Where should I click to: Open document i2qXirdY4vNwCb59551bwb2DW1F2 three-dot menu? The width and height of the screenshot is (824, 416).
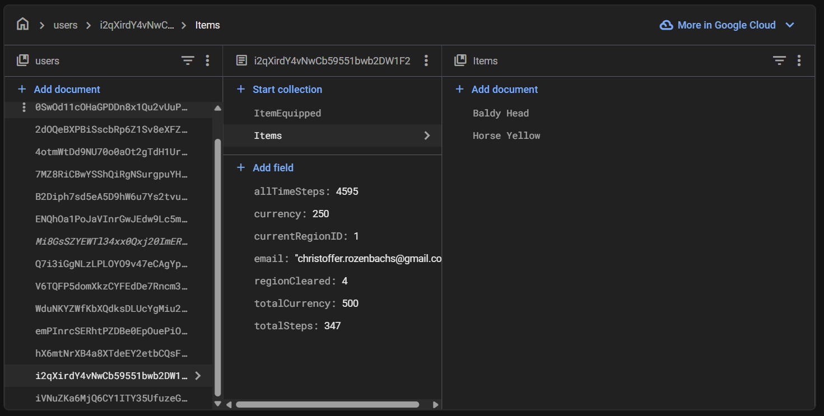coord(426,60)
